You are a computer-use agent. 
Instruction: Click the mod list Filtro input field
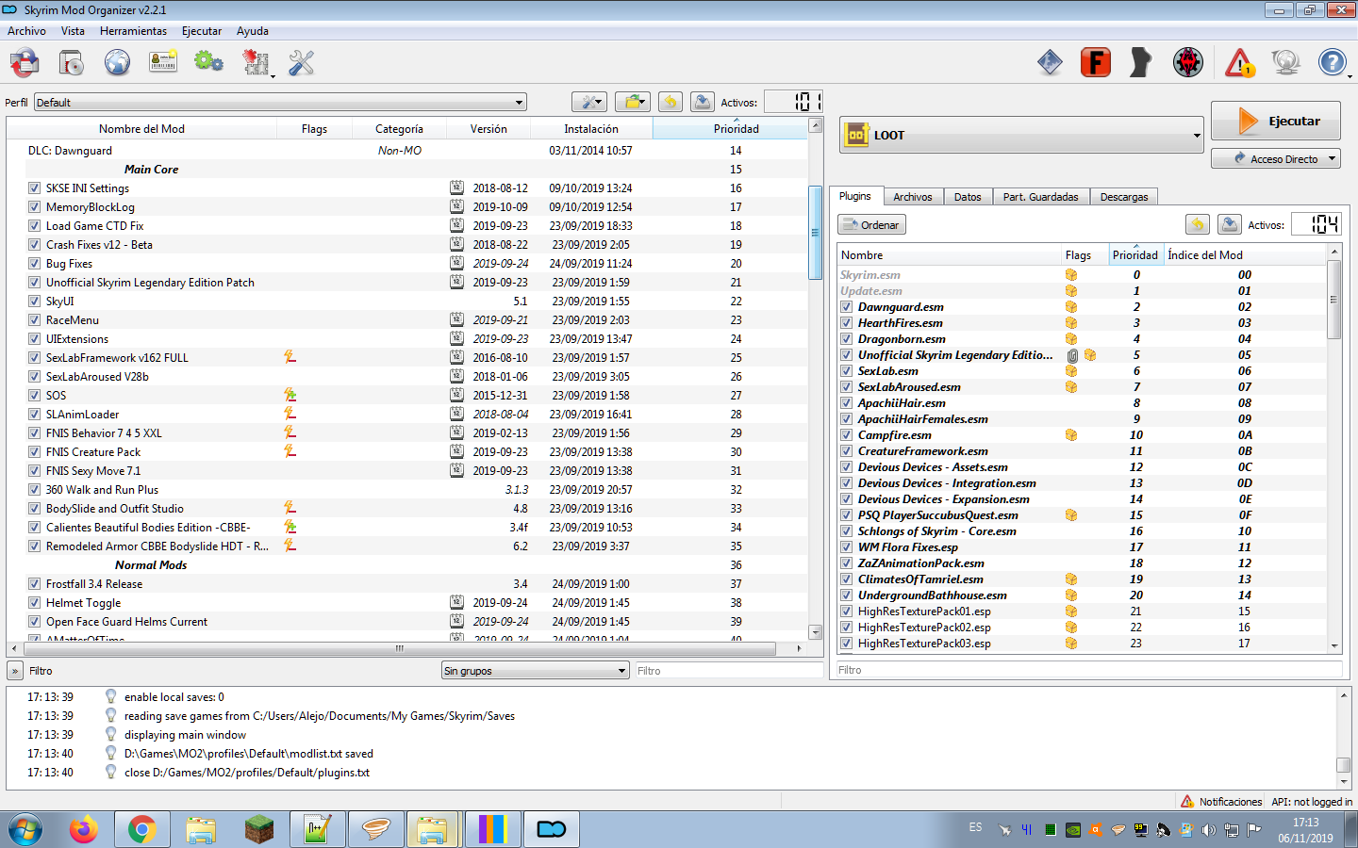728,670
